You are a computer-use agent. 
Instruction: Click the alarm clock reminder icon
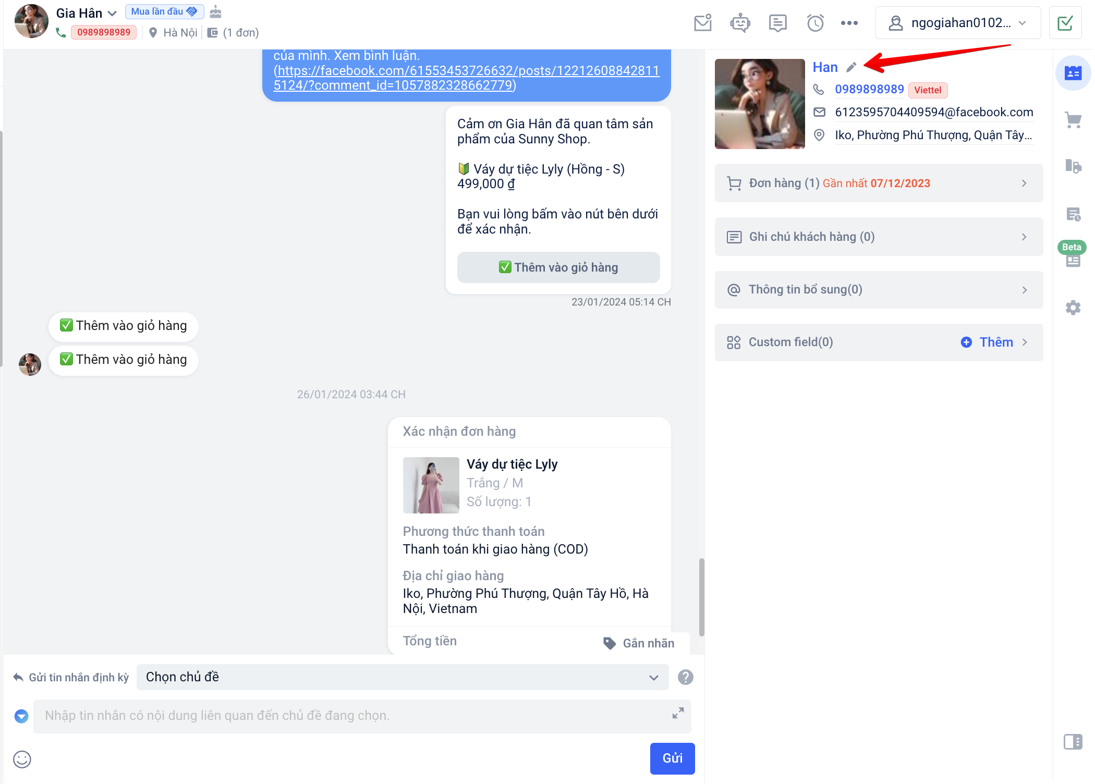click(x=815, y=23)
